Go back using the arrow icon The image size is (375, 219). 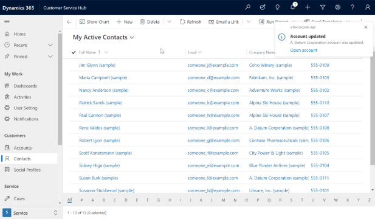click(x=69, y=22)
